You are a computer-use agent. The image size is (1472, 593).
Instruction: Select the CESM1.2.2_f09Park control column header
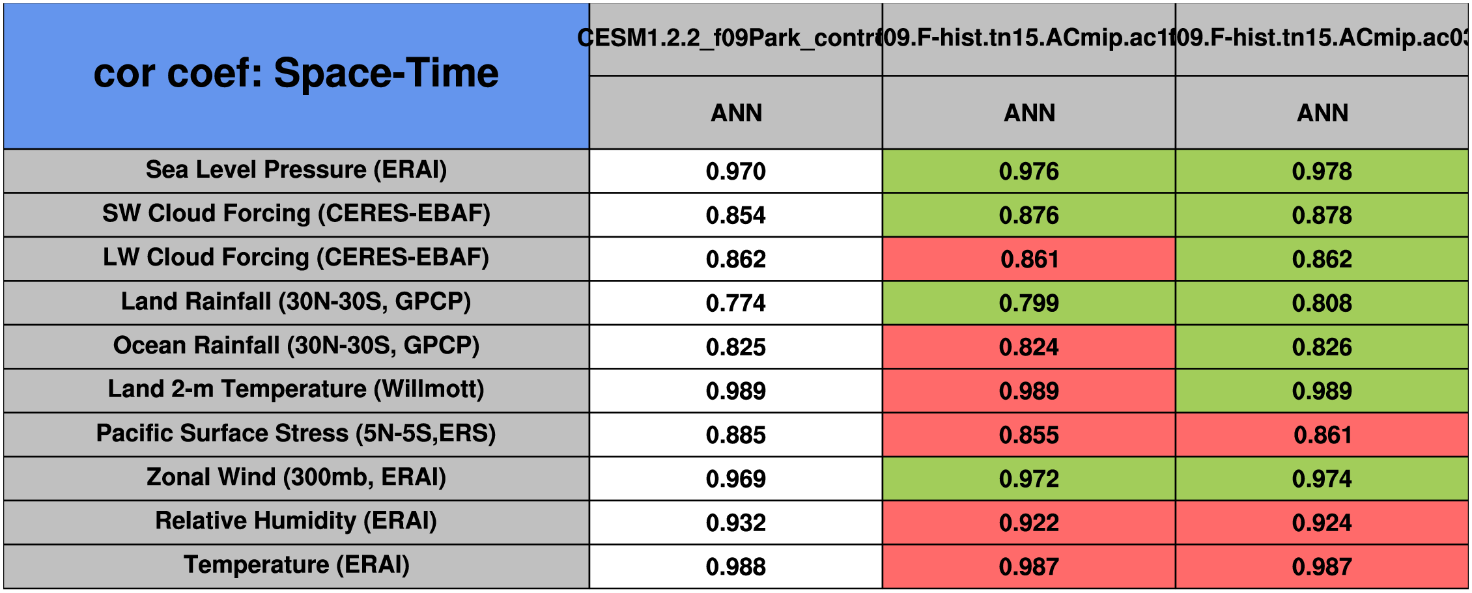tap(735, 38)
